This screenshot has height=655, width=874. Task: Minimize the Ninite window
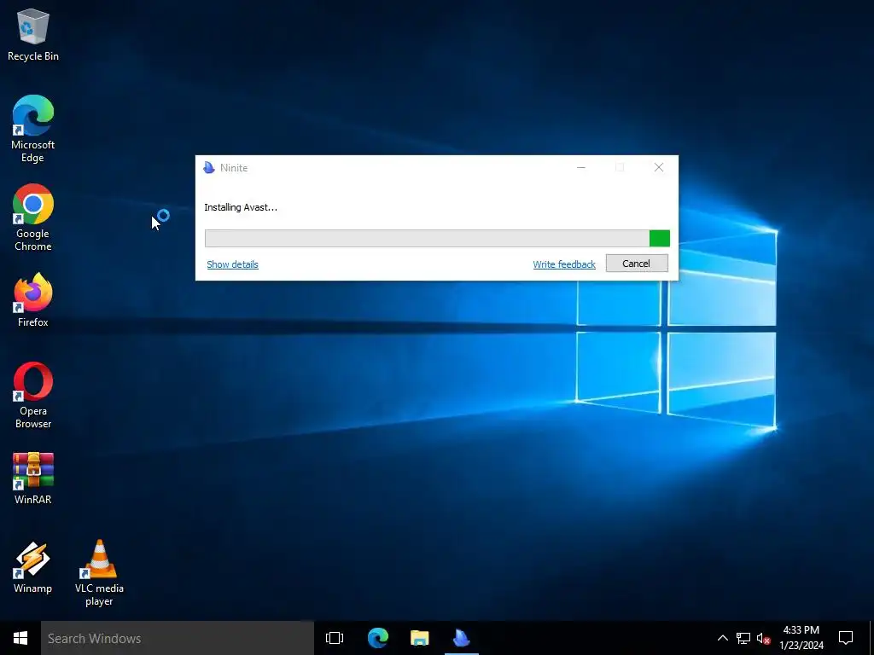pos(580,167)
